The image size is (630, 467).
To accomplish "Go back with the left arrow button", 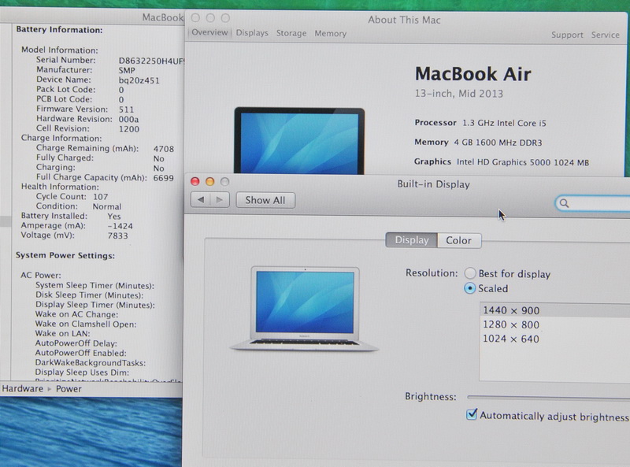I will coord(201,200).
